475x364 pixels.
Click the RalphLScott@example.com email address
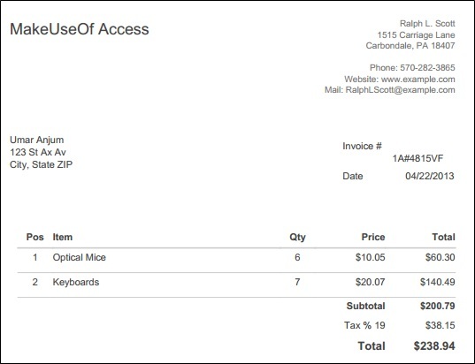tap(400, 90)
